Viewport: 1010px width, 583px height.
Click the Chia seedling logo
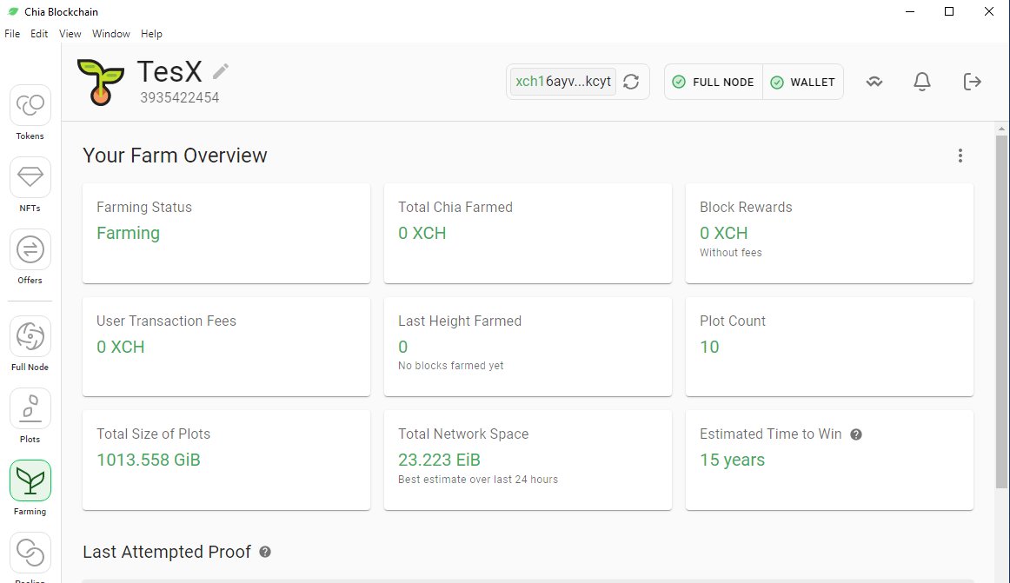101,82
